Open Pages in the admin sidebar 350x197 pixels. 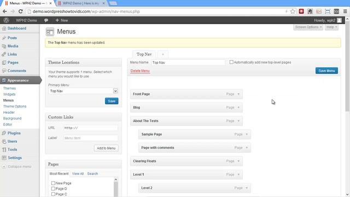tap(13, 62)
